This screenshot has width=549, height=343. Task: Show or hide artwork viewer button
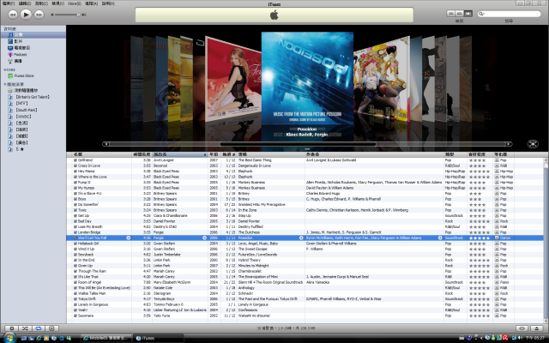[51, 328]
